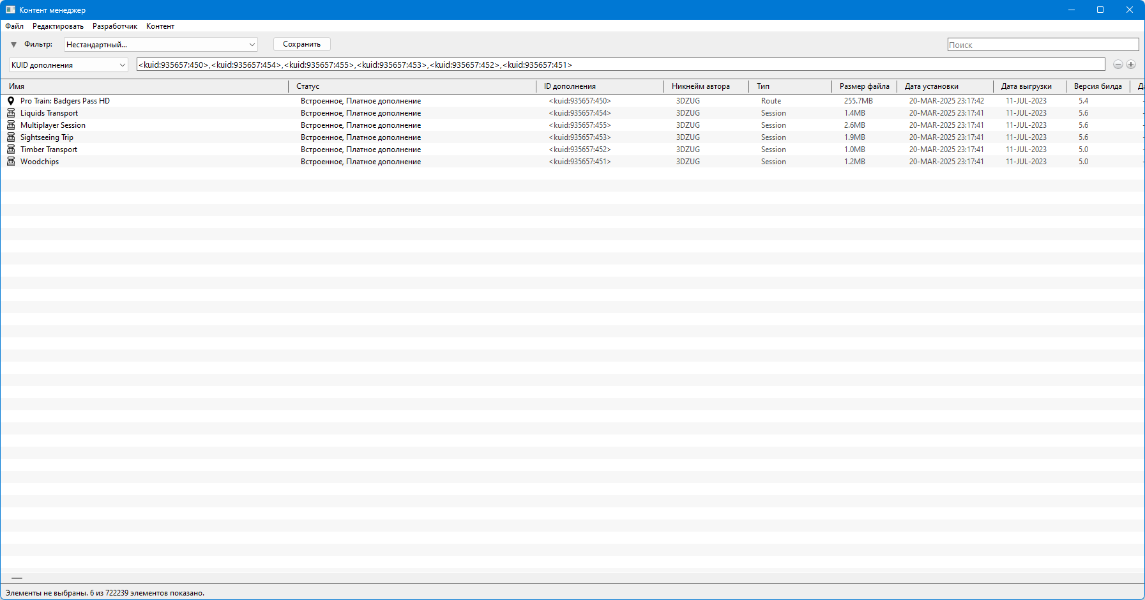Focus the Поиск search field
Image resolution: width=1145 pixels, height=600 pixels.
1043,45
